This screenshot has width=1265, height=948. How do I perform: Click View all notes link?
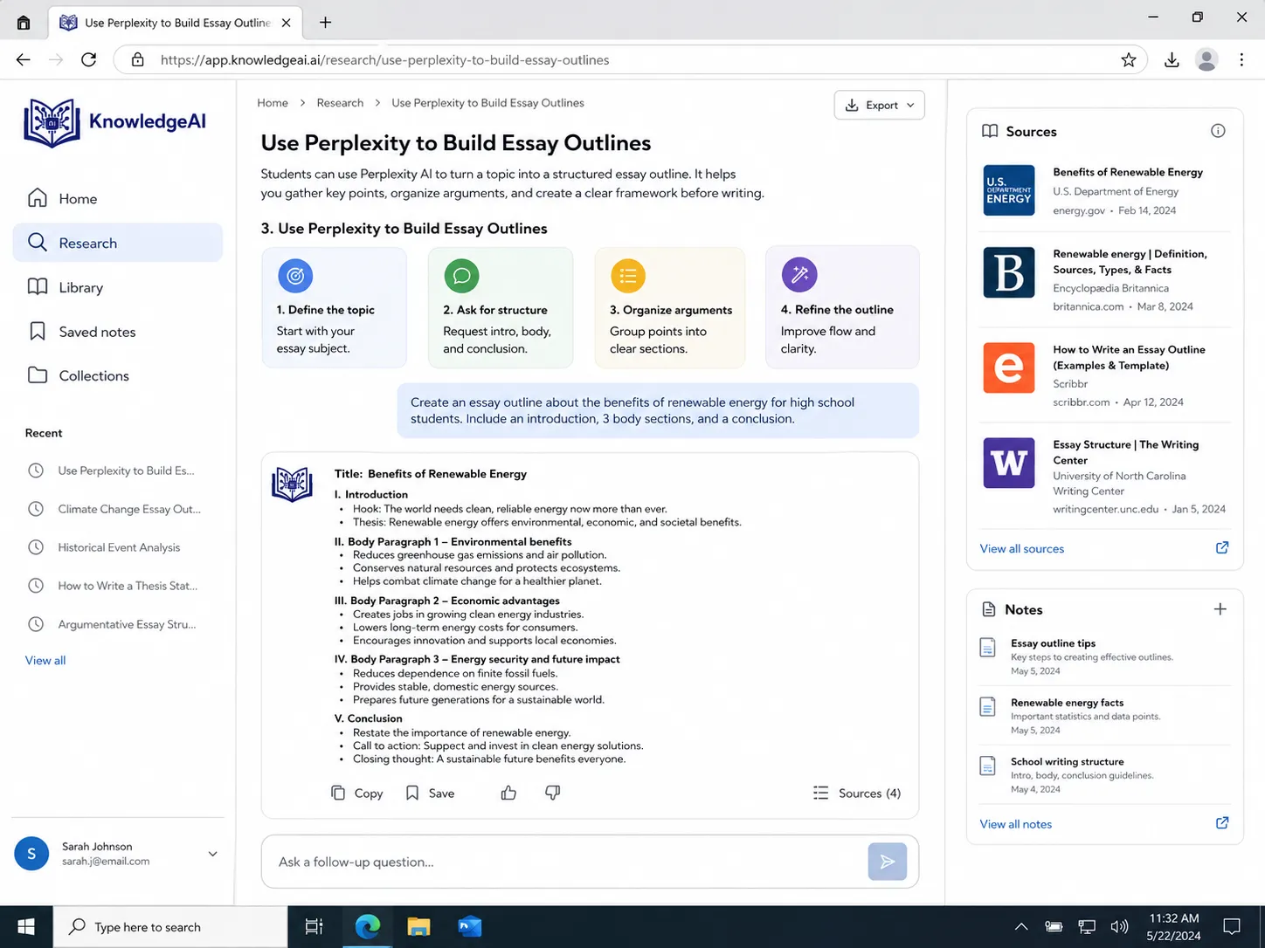click(x=1016, y=824)
